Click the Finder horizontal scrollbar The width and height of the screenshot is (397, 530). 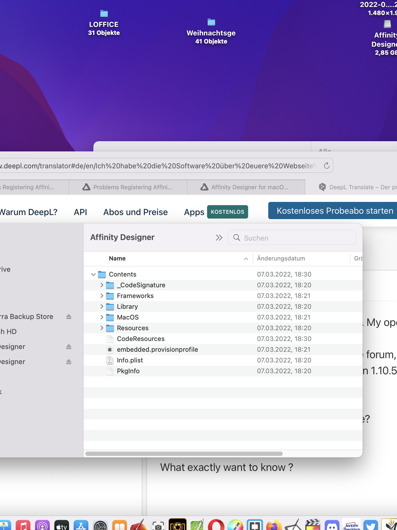(x=184, y=454)
